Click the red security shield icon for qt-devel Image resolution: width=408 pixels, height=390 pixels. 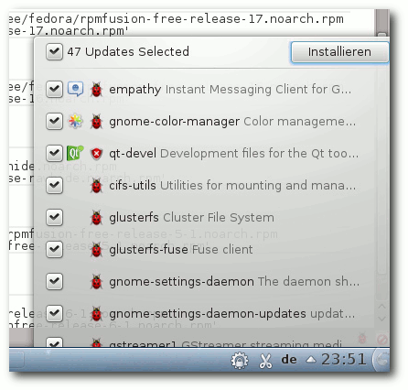pos(97,153)
